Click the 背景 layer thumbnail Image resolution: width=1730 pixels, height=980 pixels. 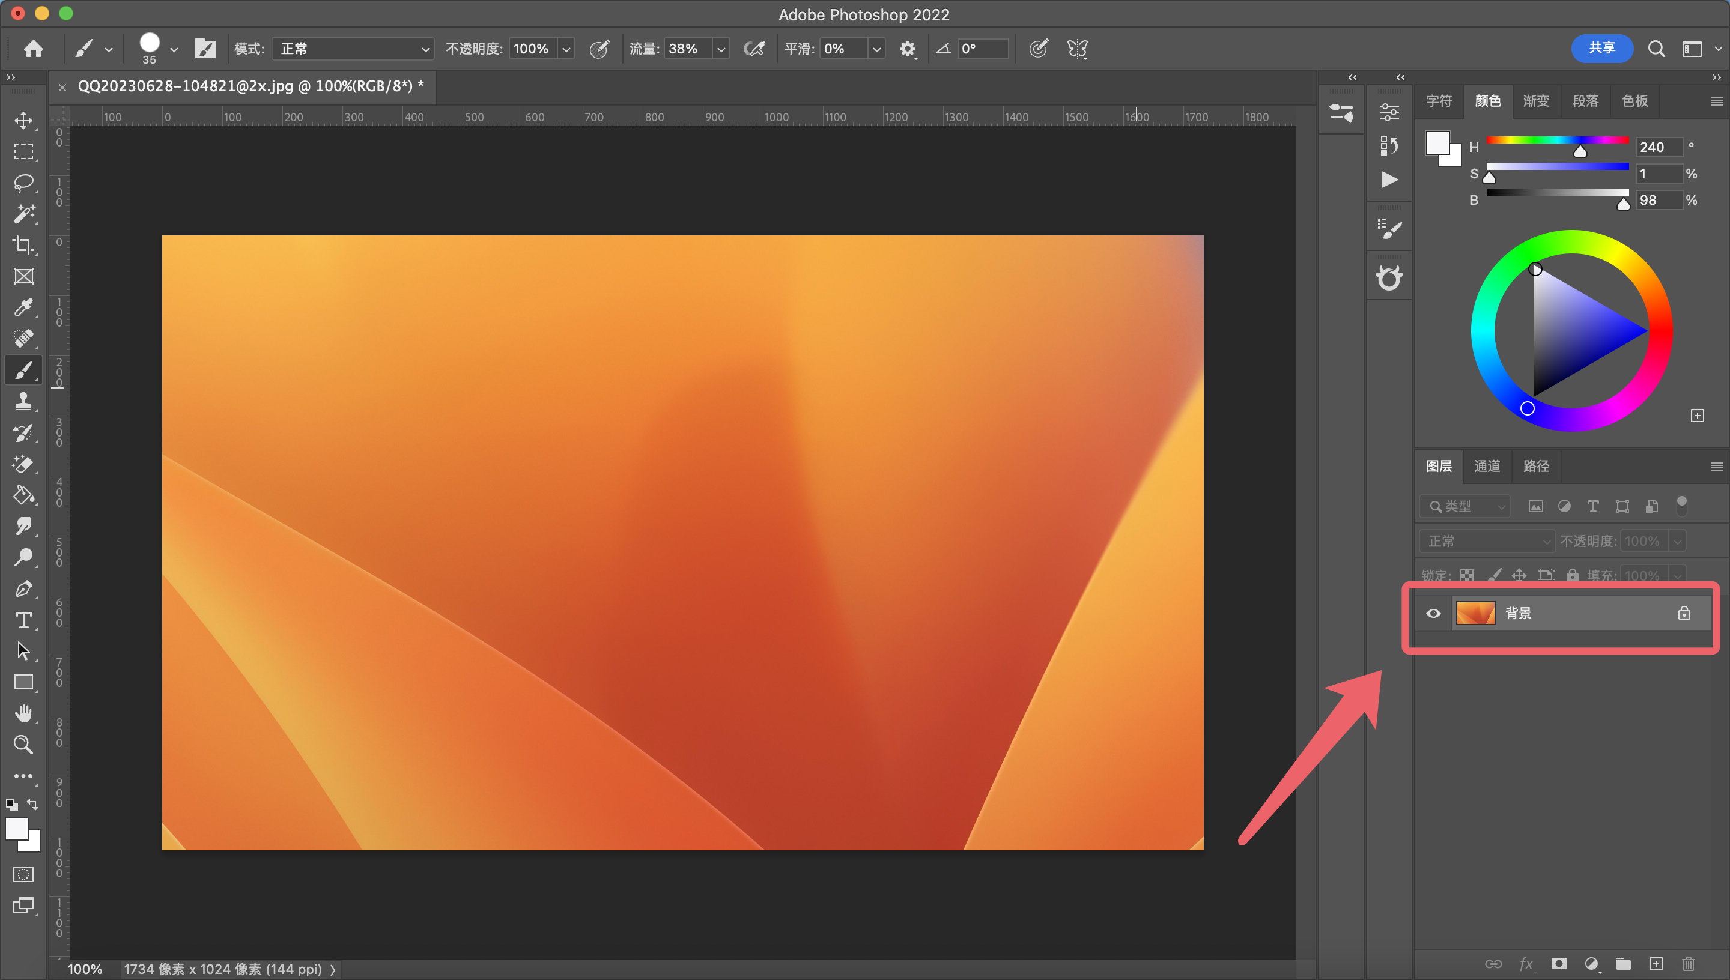[1475, 613]
